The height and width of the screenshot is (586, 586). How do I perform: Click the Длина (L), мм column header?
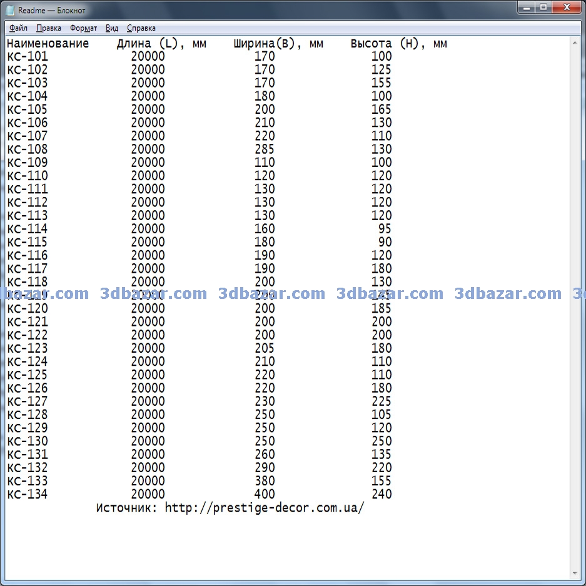point(161,44)
